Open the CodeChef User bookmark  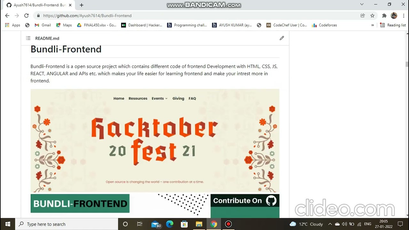click(287, 25)
